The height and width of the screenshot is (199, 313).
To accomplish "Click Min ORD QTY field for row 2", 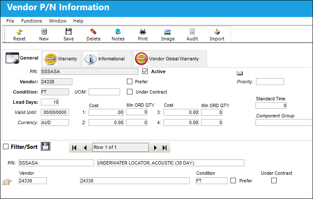I will [x=137, y=122].
